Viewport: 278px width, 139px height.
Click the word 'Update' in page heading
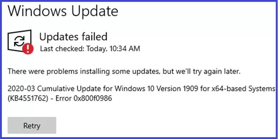95,11
